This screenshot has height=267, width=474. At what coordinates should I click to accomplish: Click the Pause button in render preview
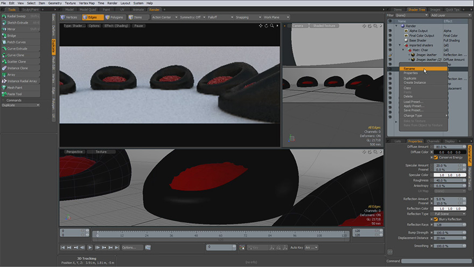click(138, 26)
